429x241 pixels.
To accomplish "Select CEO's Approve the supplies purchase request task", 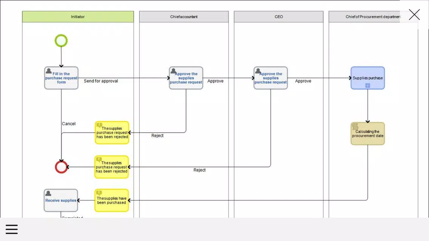I will pyautogui.click(x=271, y=78).
